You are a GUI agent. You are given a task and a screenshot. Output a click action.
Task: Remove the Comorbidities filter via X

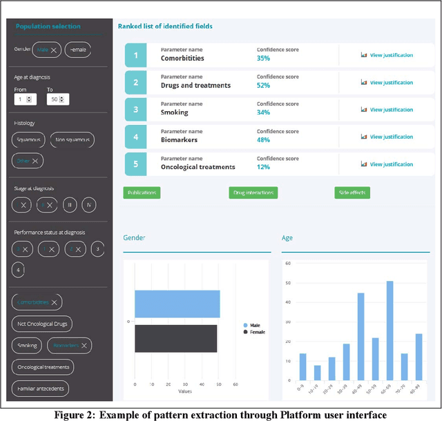coord(55,302)
